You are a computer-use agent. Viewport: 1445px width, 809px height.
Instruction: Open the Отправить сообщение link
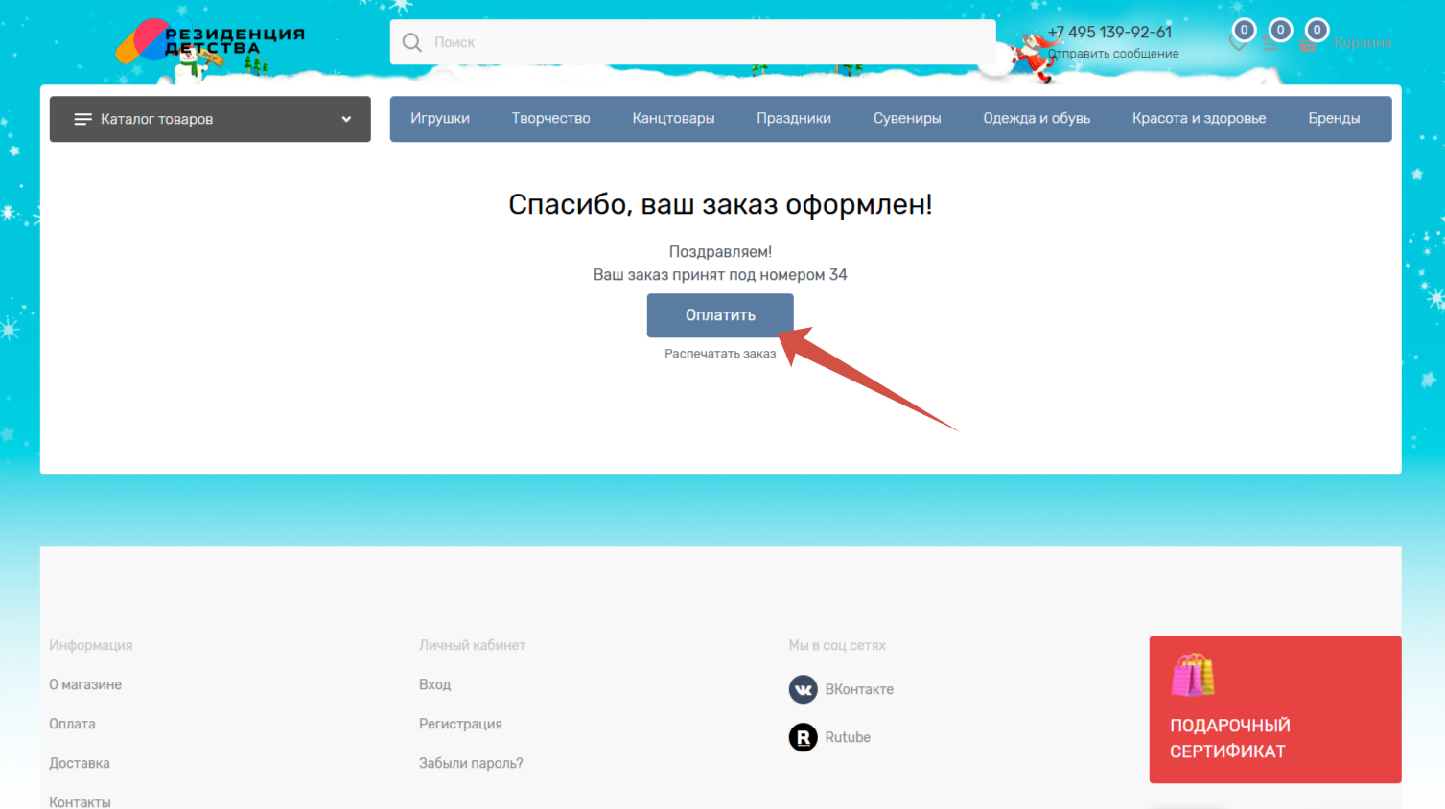click(x=1114, y=54)
